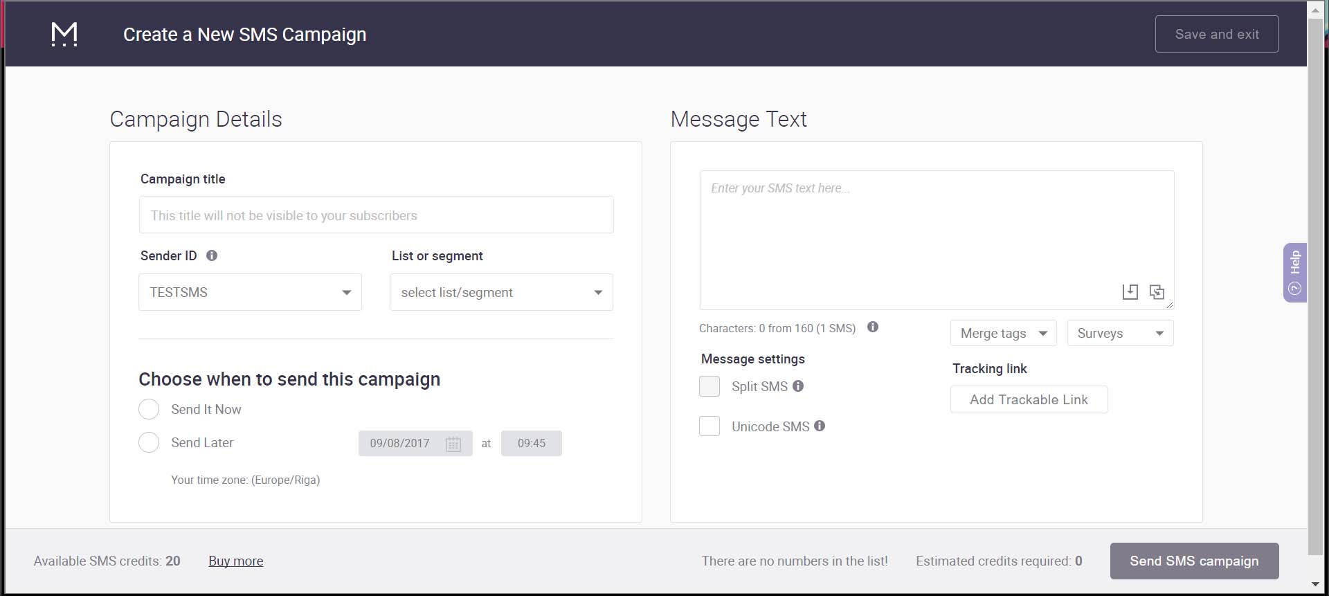Screen dimensions: 1329x596
Task: Click the Unicode SMS info icon
Action: 820,426
